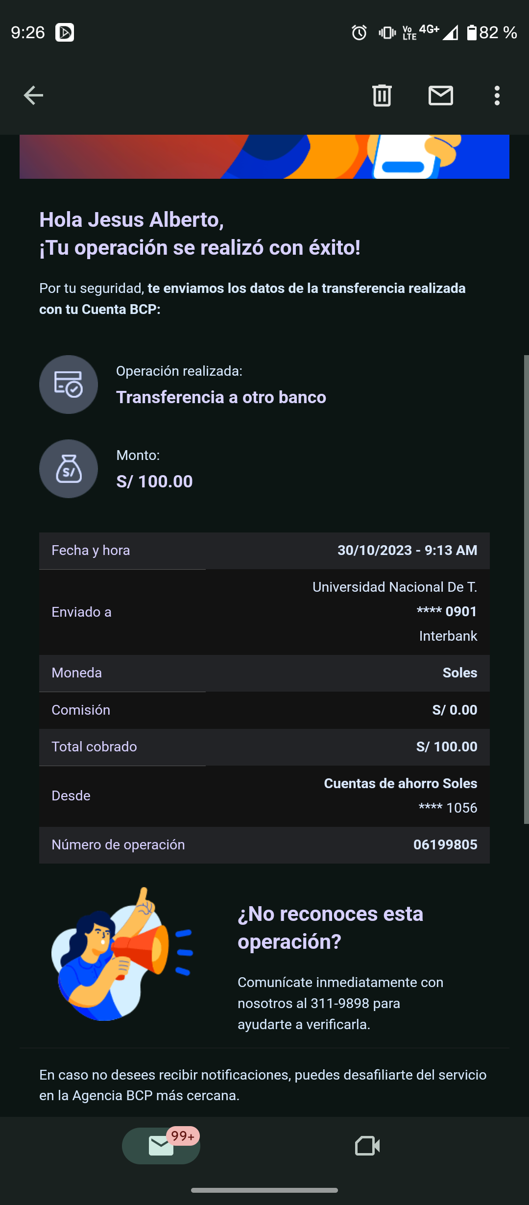Tap the operation number 06199805

coord(445,845)
